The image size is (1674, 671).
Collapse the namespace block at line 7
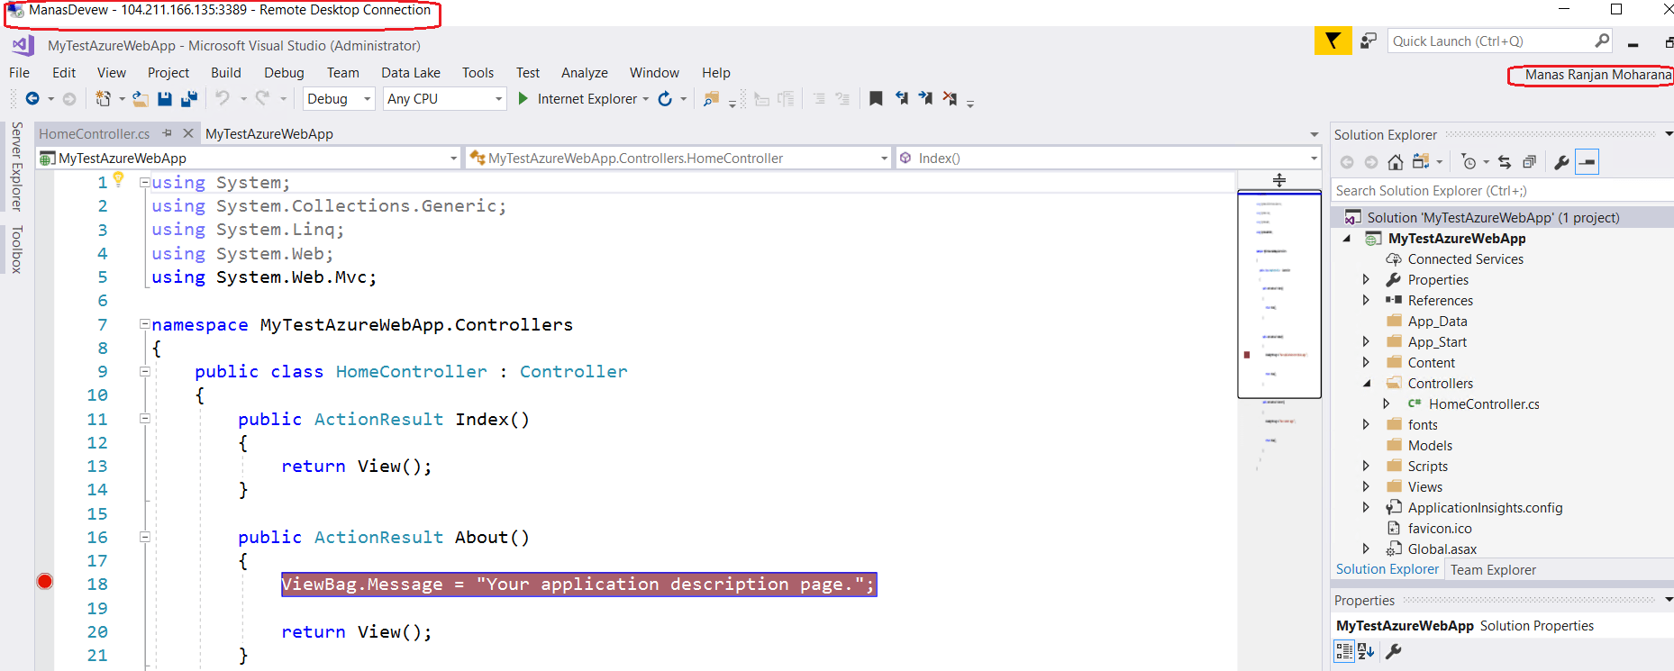click(144, 324)
